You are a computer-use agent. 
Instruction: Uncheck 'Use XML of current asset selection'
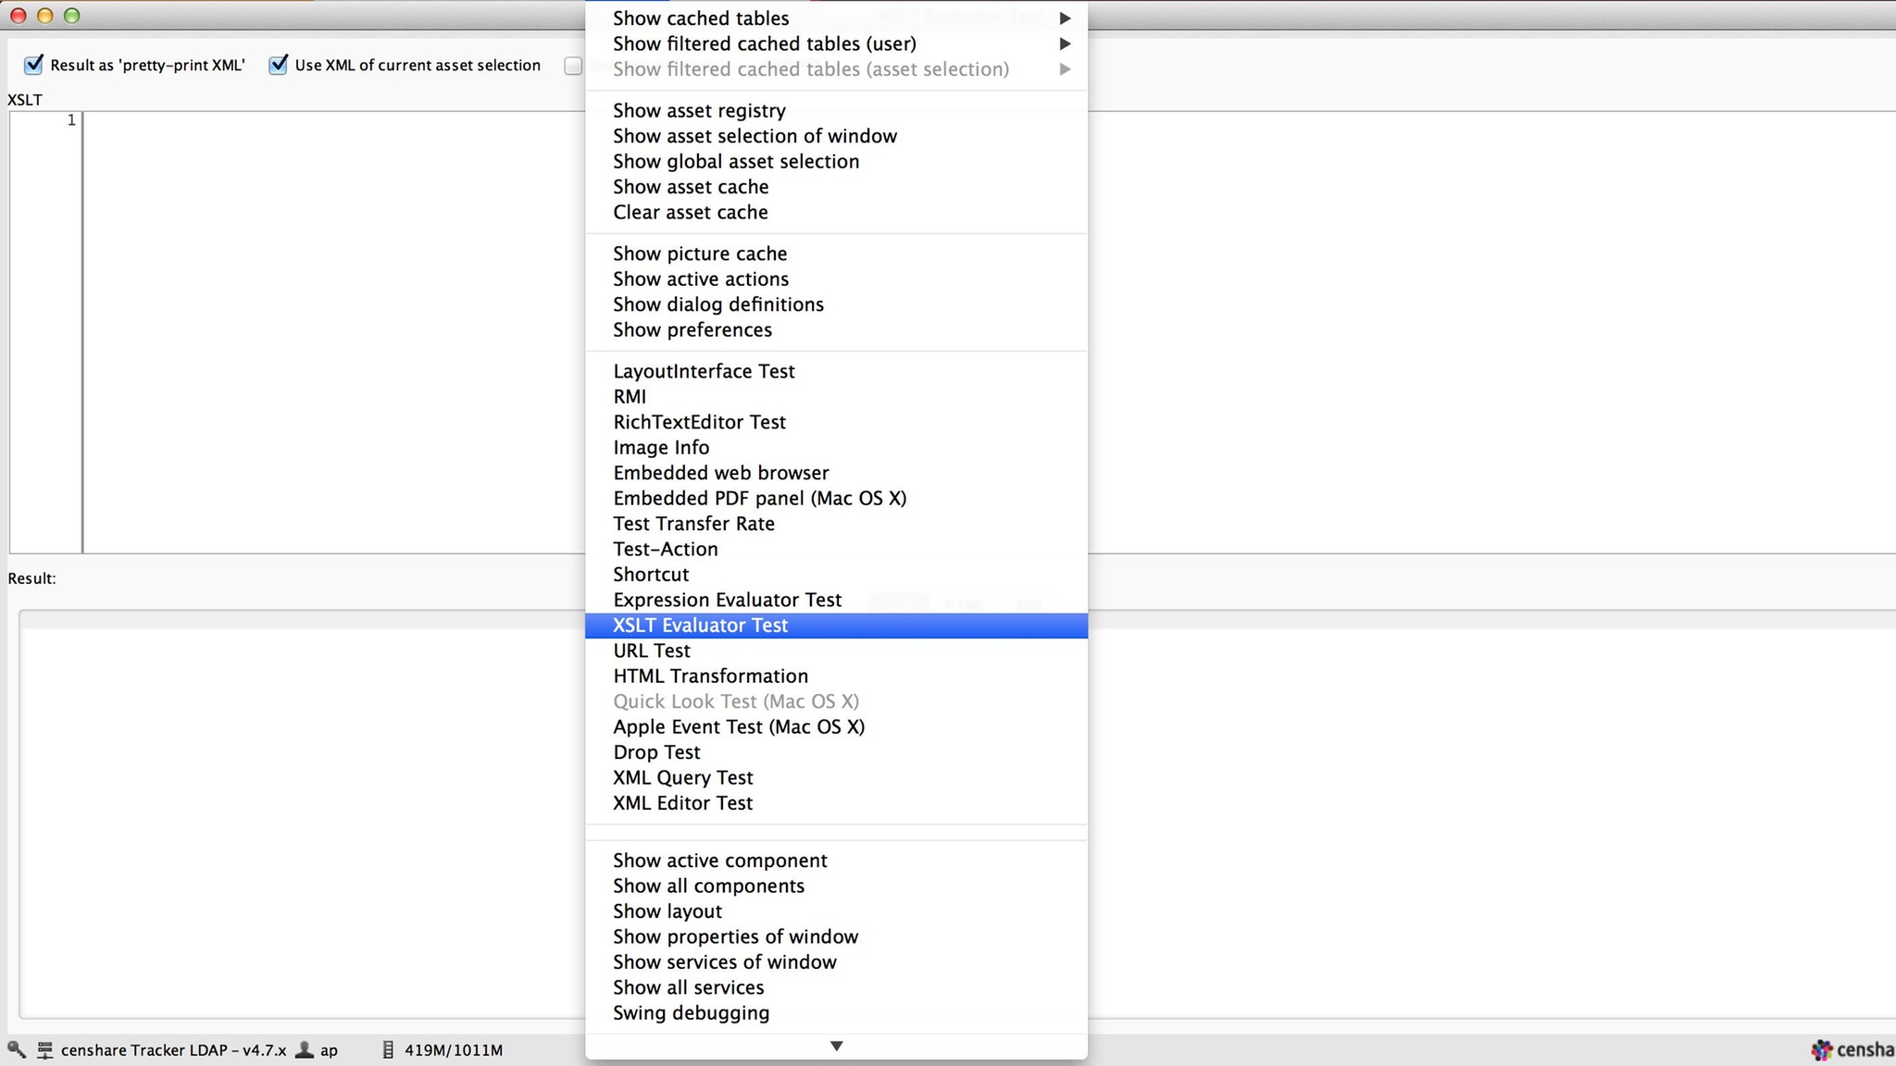pos(279,65)
